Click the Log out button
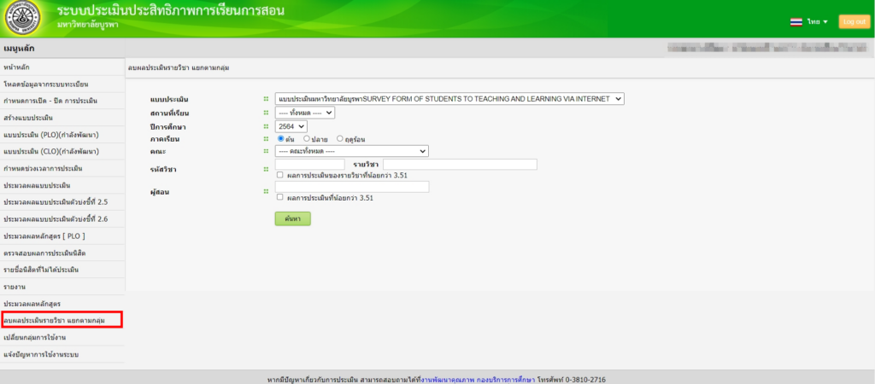 point(853,21)
